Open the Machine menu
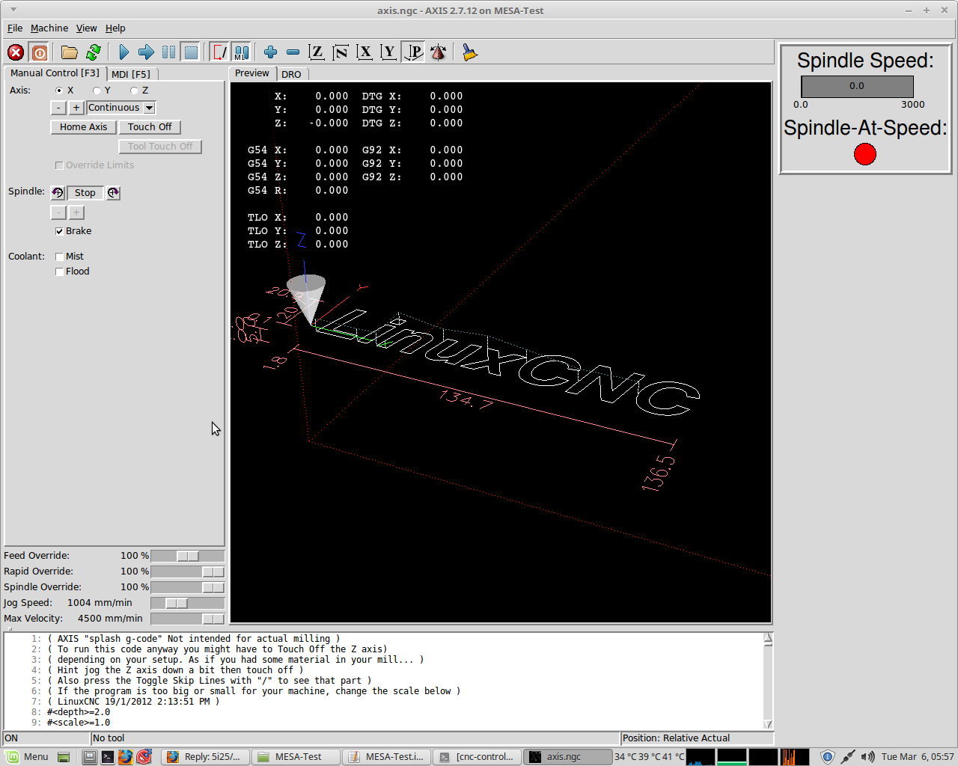The width and height of the screenshot is (958, 766). coord(49,28)
